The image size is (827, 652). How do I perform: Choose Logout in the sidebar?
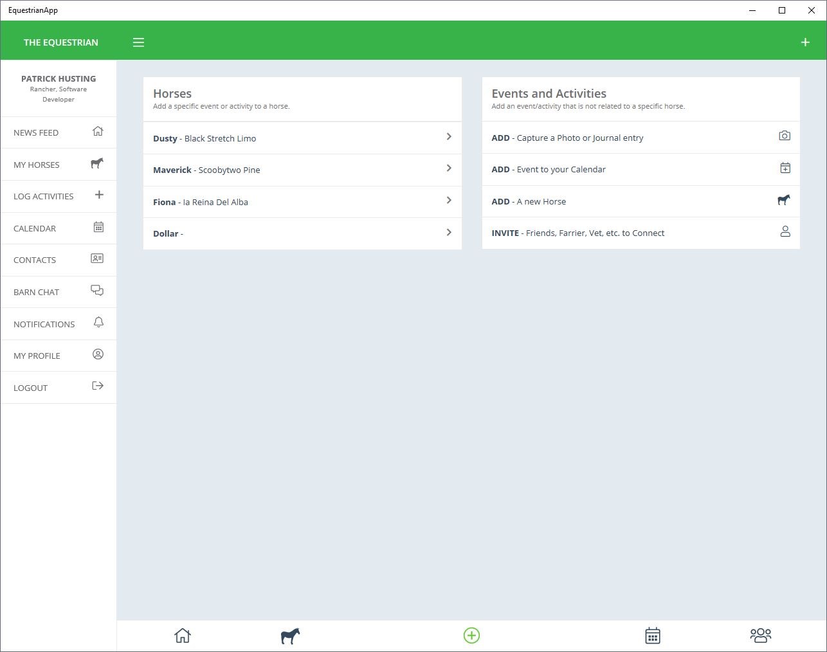tap(59, 388)
